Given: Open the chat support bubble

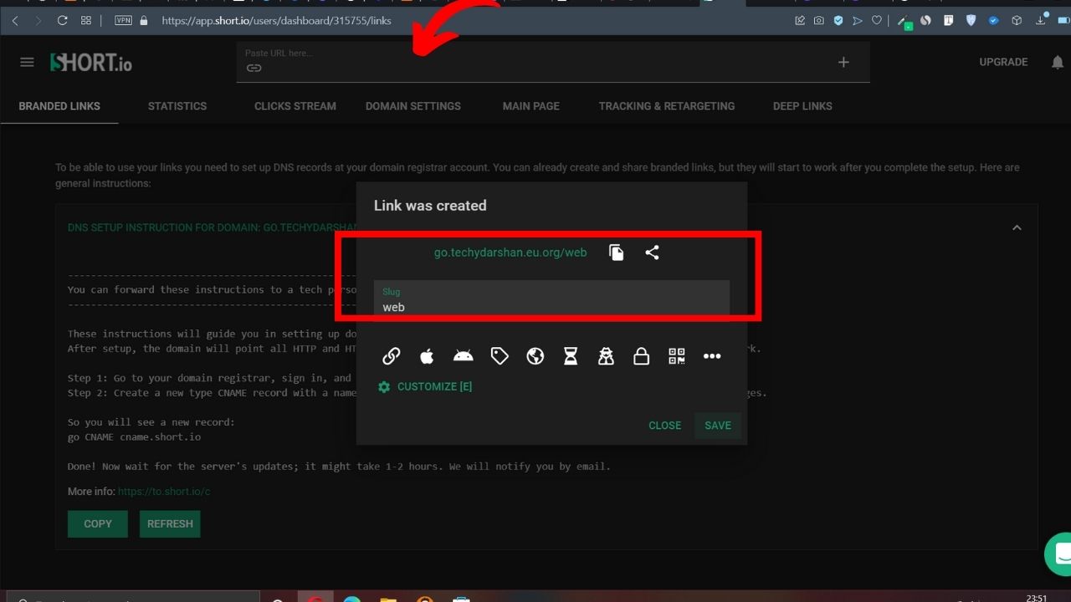Looking at the screenshot, I should [1059, 554].
